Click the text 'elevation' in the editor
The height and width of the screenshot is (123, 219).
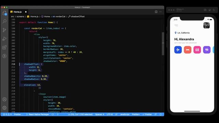30,85
